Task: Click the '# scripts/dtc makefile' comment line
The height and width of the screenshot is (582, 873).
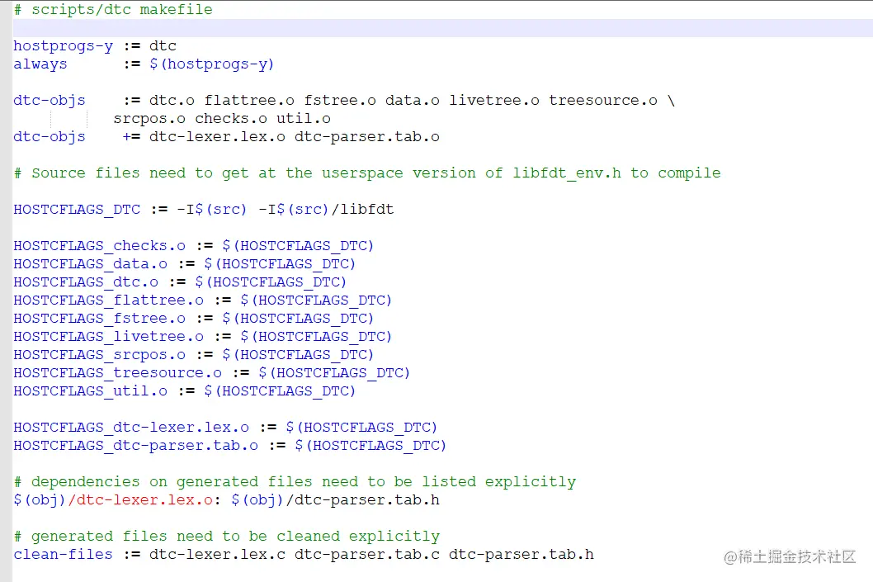Action: pyautogui.click(x=113, y=9)
